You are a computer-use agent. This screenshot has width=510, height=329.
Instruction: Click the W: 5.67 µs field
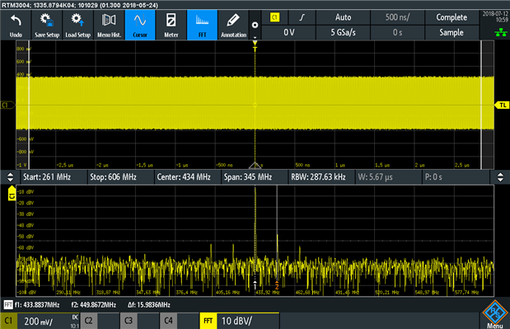pos(388,177)
